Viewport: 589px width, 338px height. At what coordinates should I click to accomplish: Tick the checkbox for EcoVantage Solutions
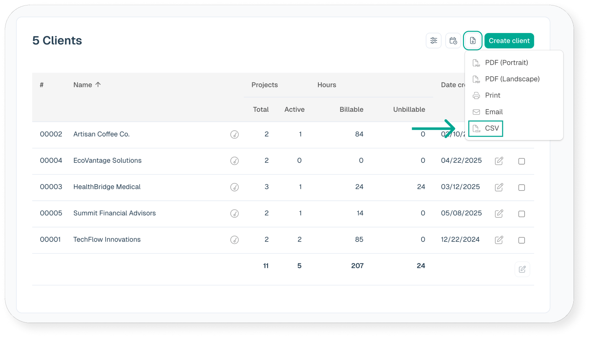(521, 161)
